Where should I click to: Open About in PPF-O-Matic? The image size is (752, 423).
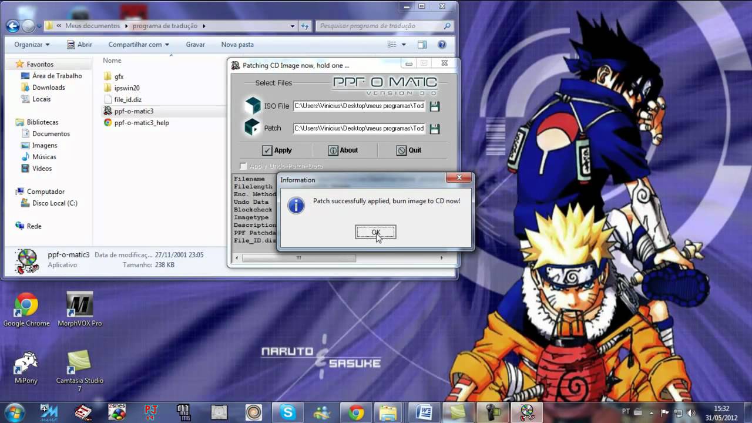tap(343, 150)
